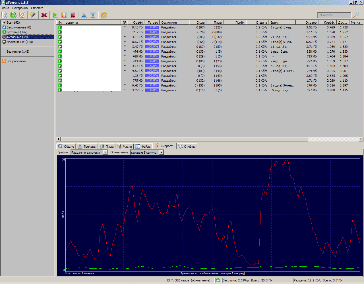Click the ratio value 3.961 in the list
364x284 pixels.
click(x=344, y=71)
